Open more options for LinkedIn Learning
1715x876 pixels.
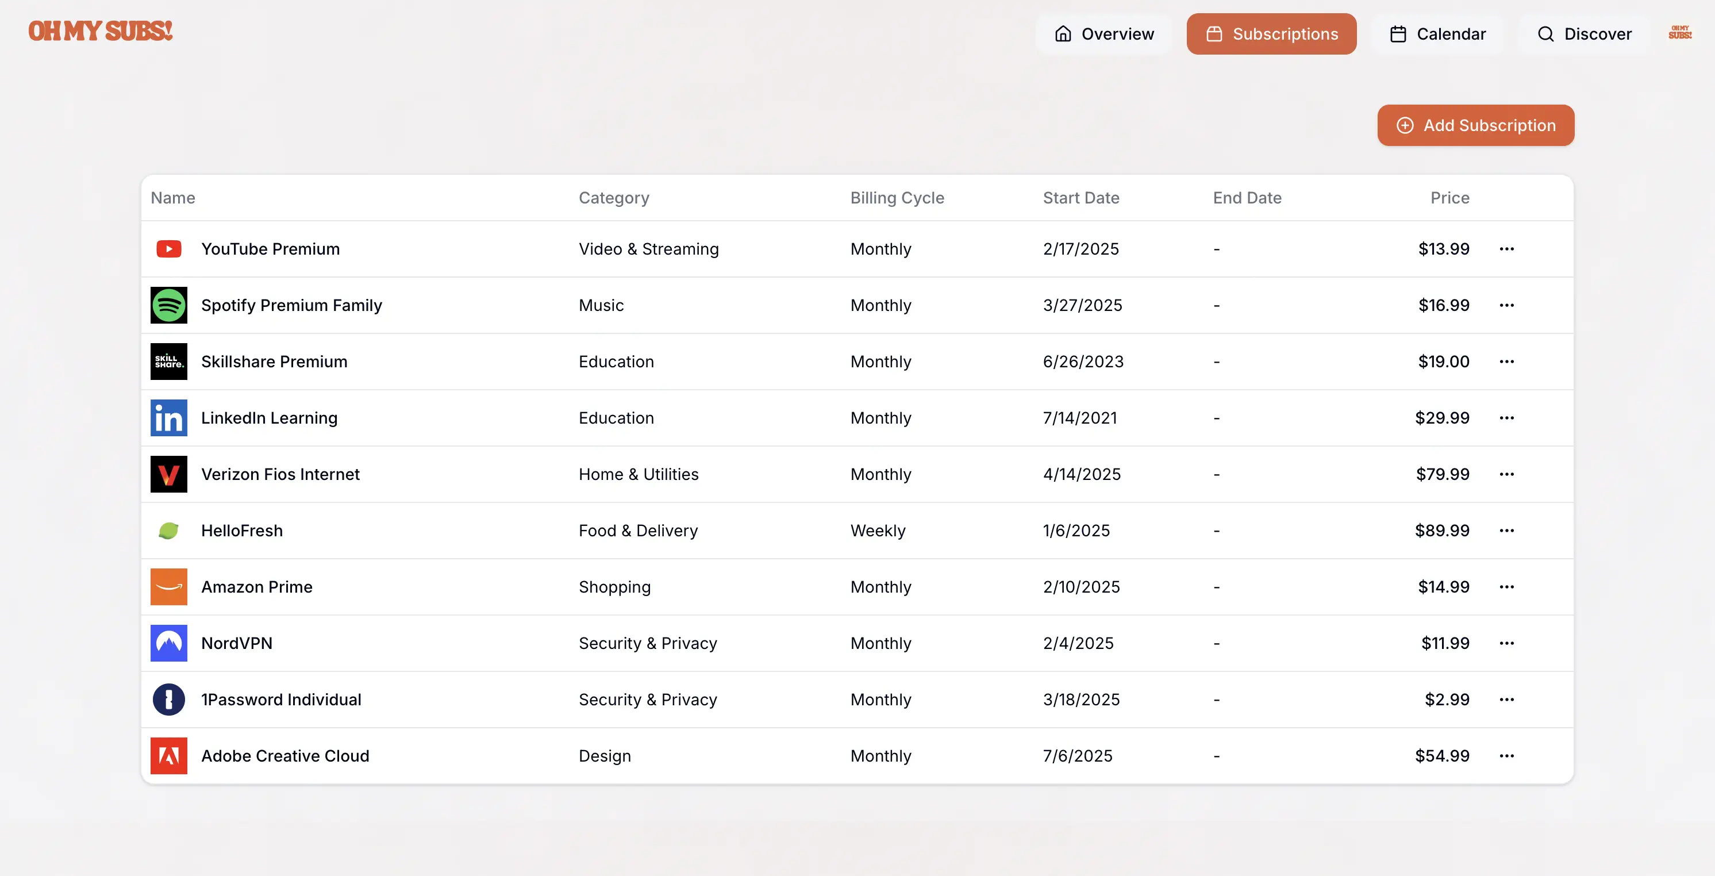point(1506,418)
